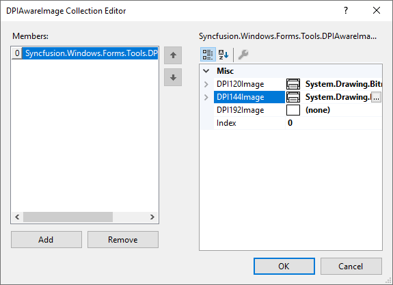The image size is (393, 285).
Task: Select the Index property name
Action: point(226,123)
